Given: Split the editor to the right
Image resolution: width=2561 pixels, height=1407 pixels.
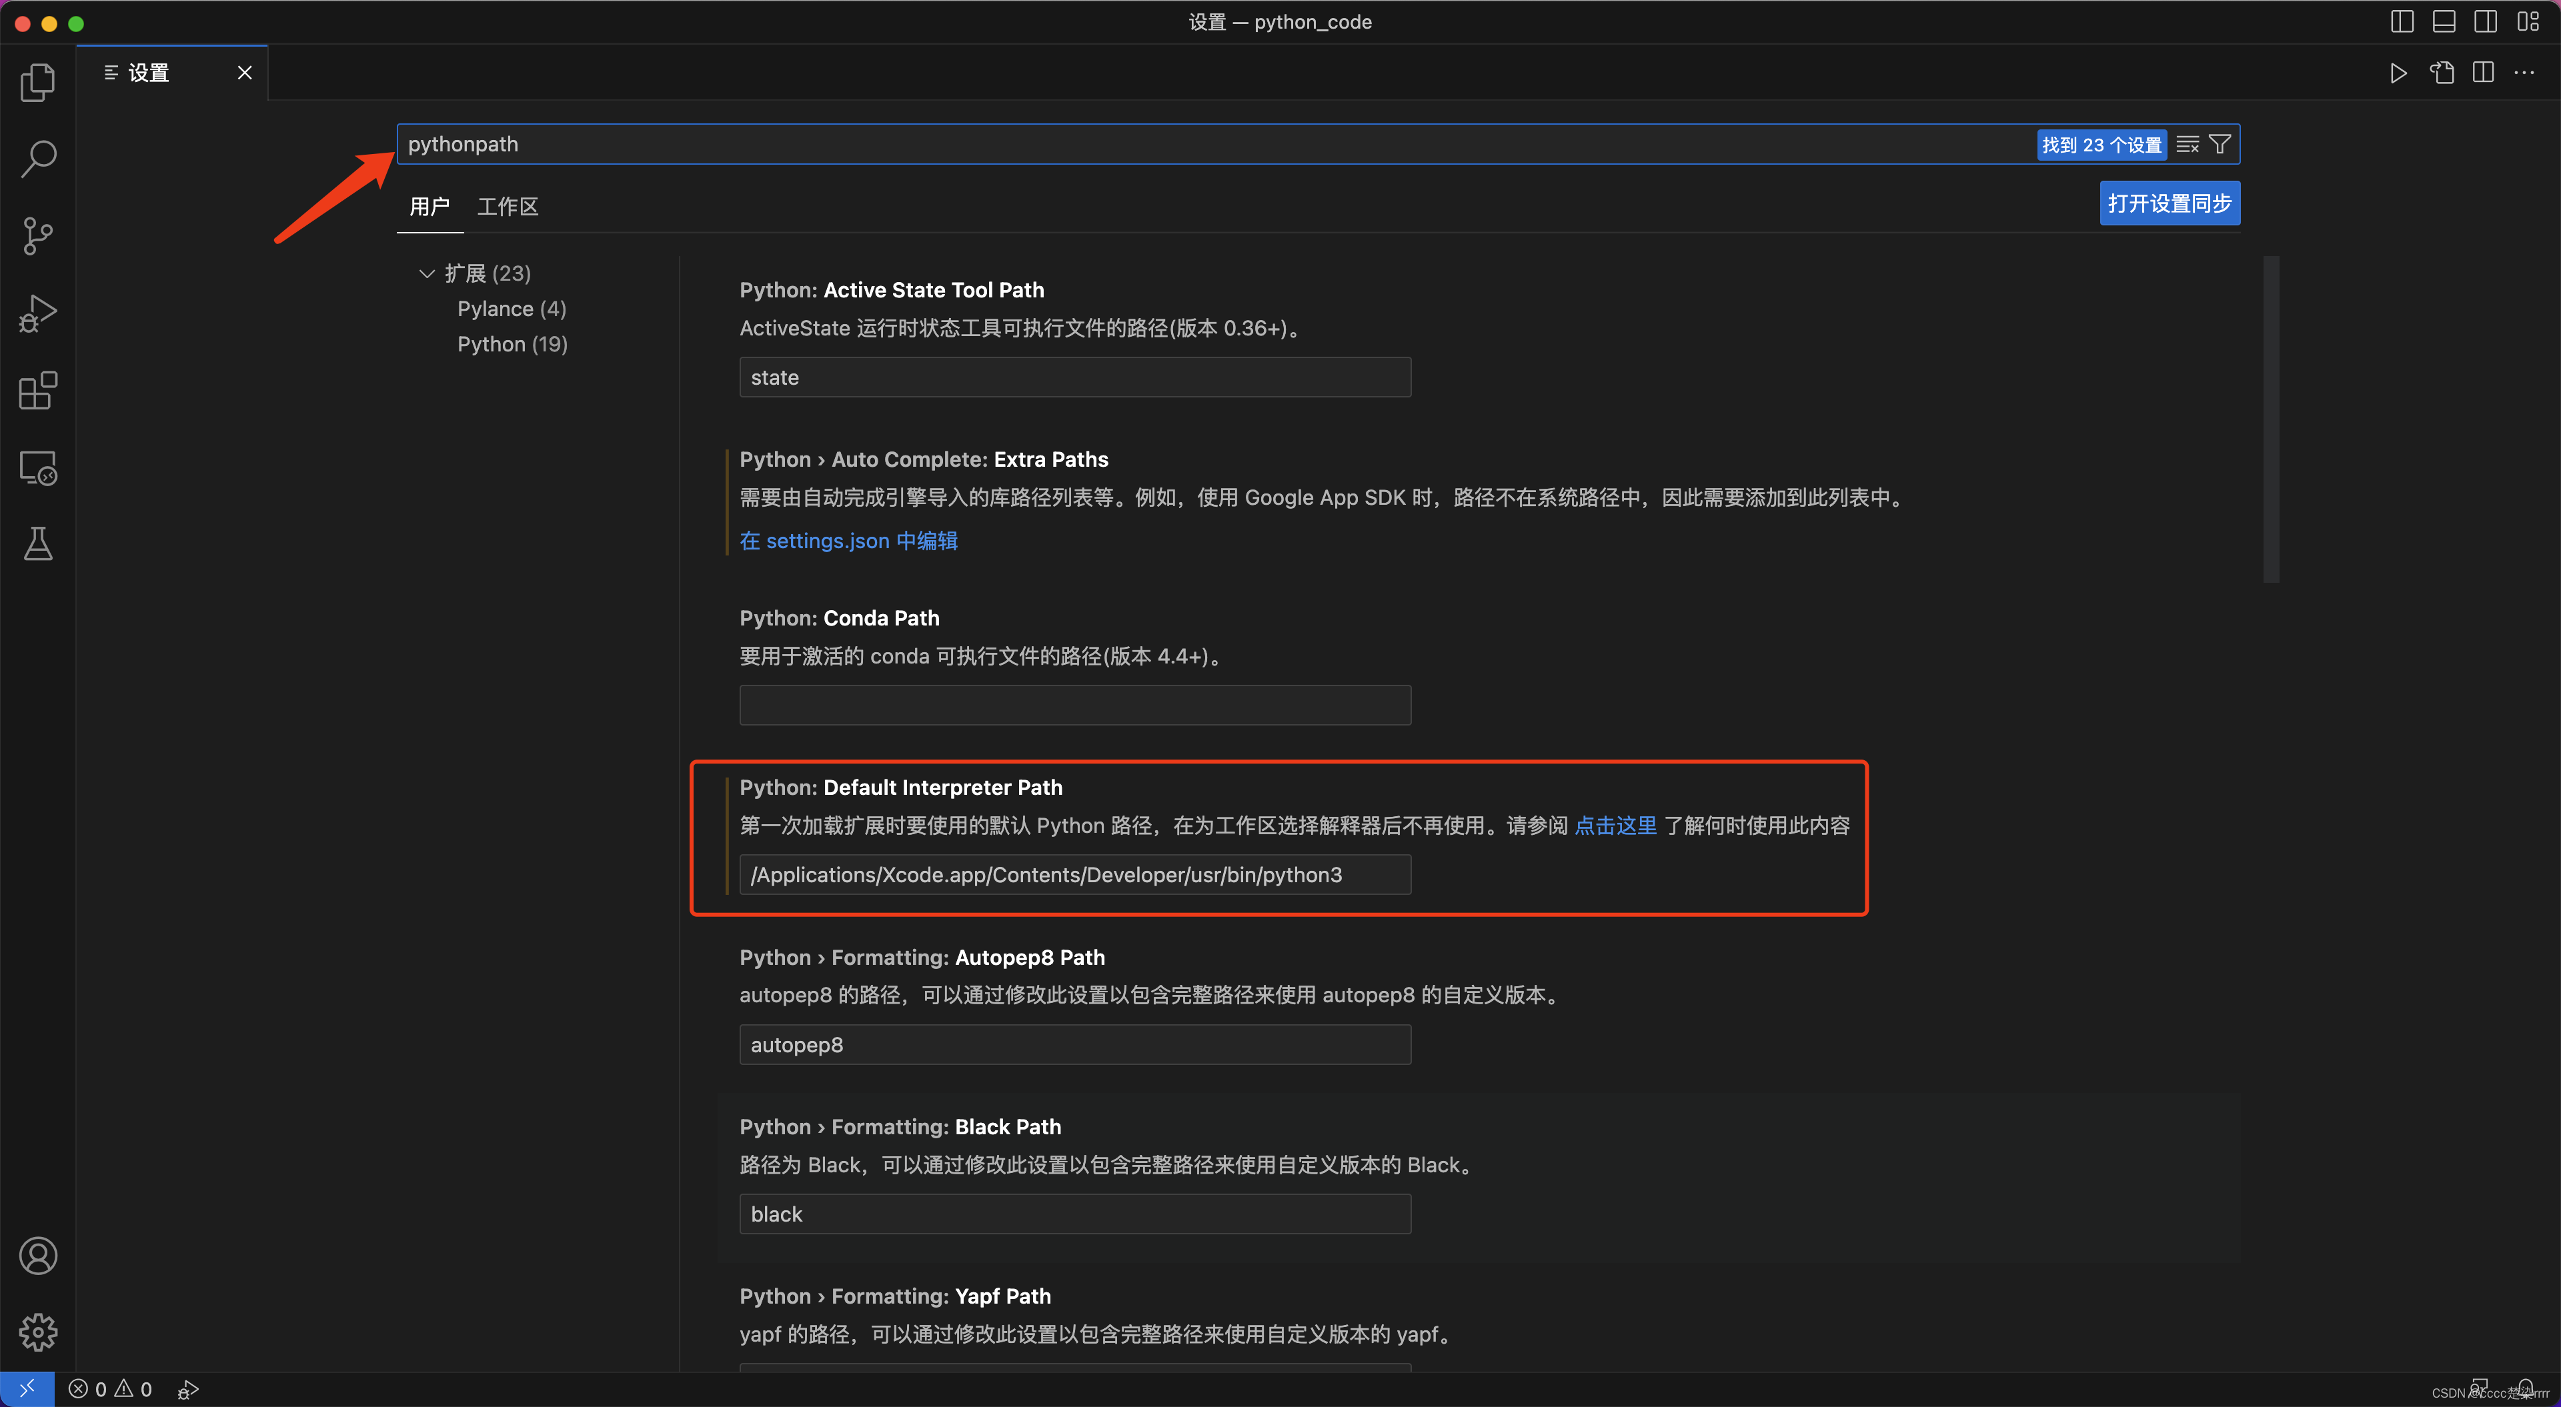Looking at the screenshot, I should tap(2482, 73).
